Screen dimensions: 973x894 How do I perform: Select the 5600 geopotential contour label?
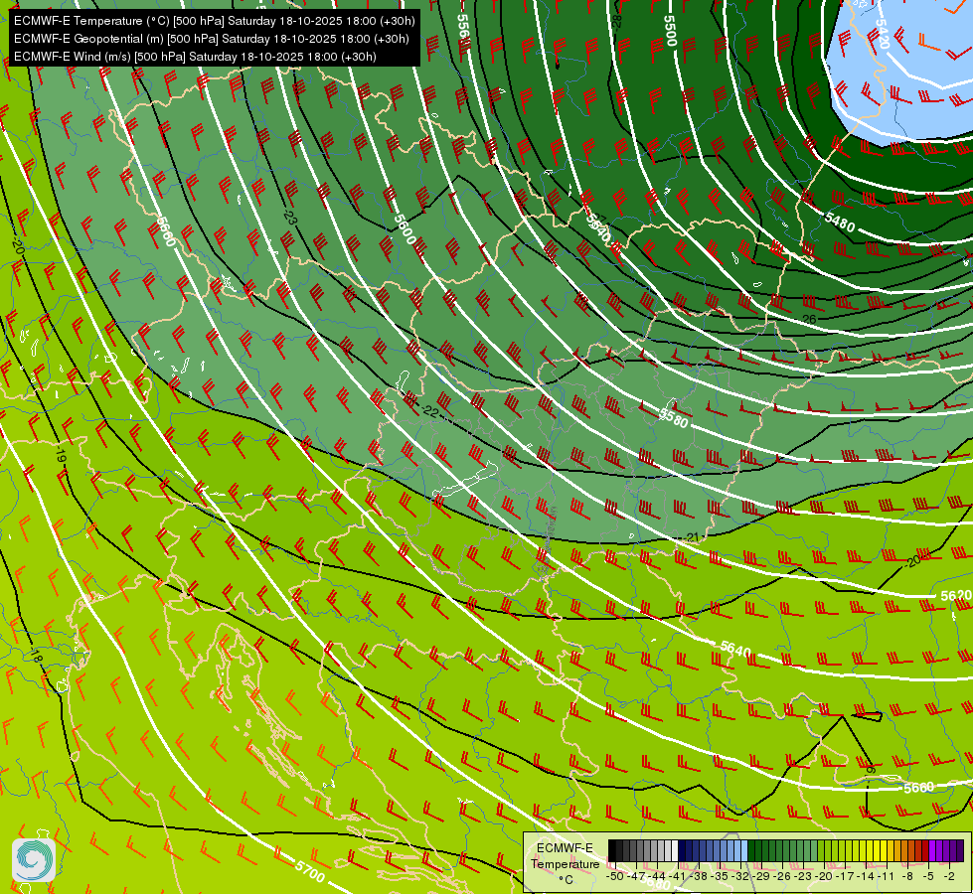pos(404,228)
